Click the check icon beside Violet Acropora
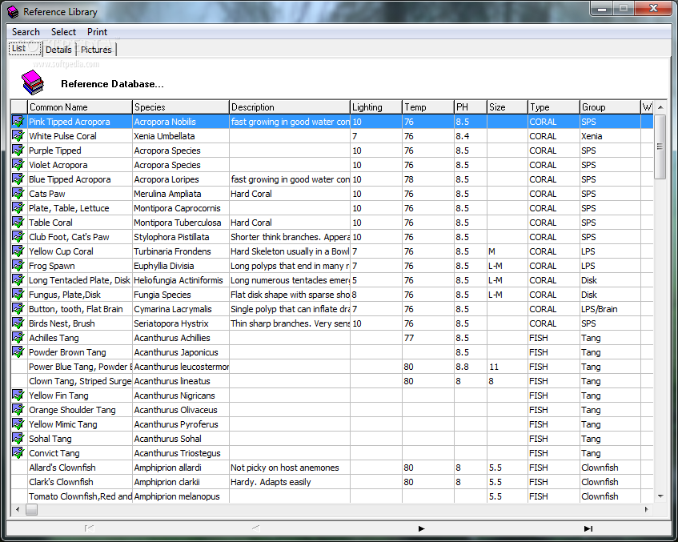The image size is (678, 542). 18,165
